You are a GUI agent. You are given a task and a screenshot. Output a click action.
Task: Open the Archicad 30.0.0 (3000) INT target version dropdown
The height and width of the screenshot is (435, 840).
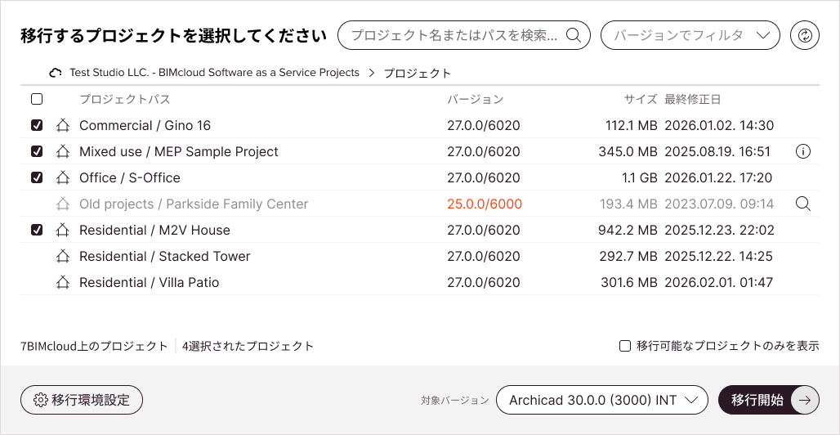pyautogui.click(x=602, y=400)
